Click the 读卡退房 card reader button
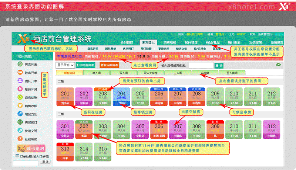This screenshot has width=296, height=170. [31, 148]
